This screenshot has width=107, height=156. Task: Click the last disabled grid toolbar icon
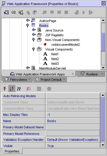[x=66, y=12]
